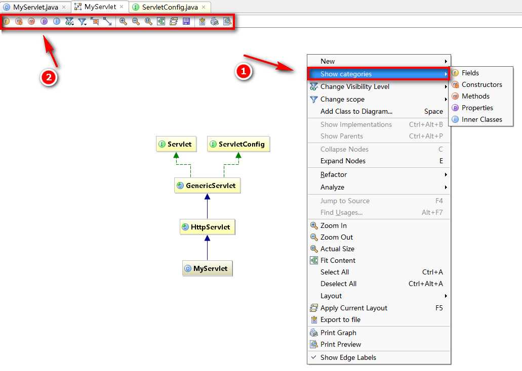Select the GenericServlet class diagram node

click(x=208, y=185)
